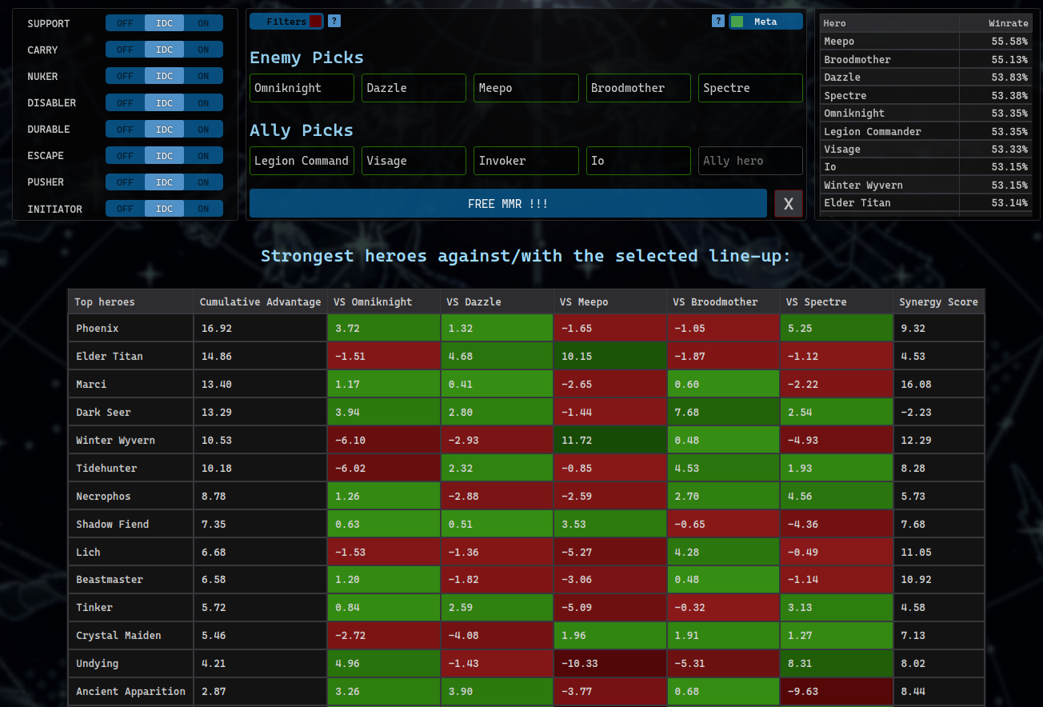Sort by VS Broodmother column header
This screenshot has width=1043, height=707.
point(723,302)
